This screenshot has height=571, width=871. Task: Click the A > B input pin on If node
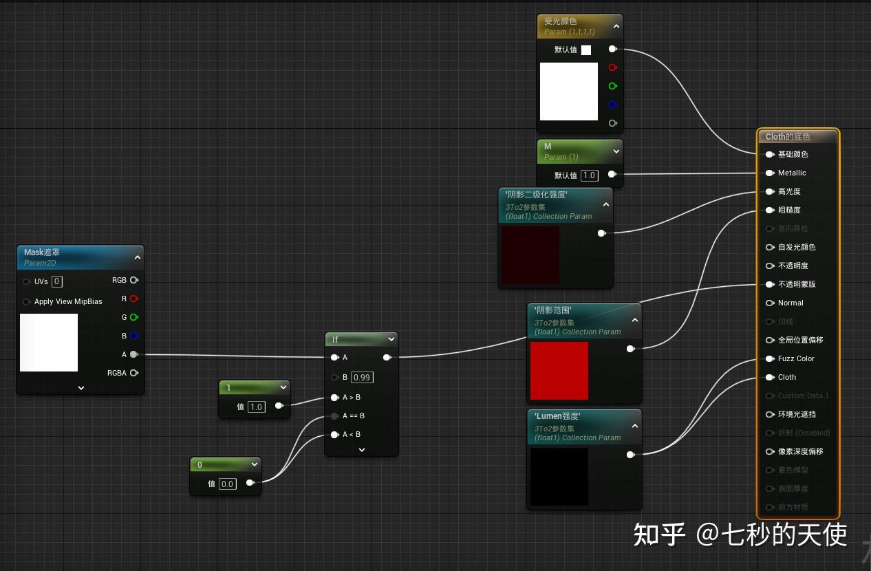[x=335, y=397]
